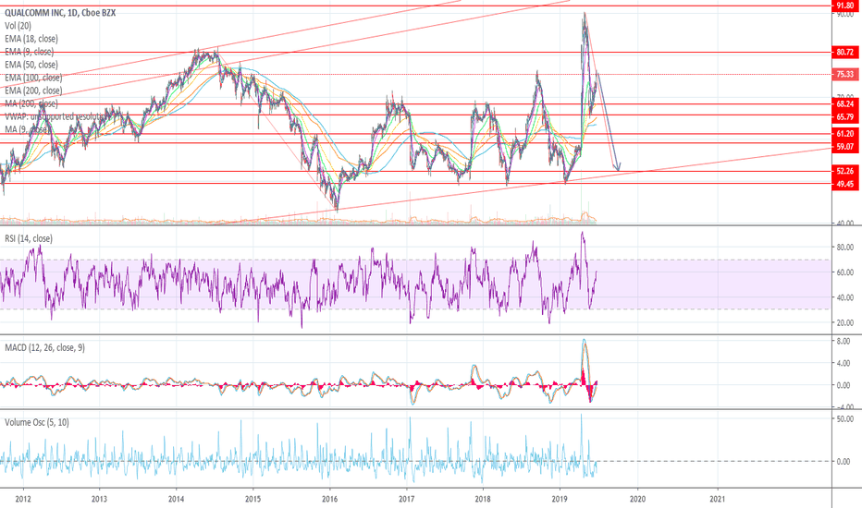Image resolution: width=862 pixels, height=508 pixels.
Task: Click the 65.79 price level tag
Action: 845,117
